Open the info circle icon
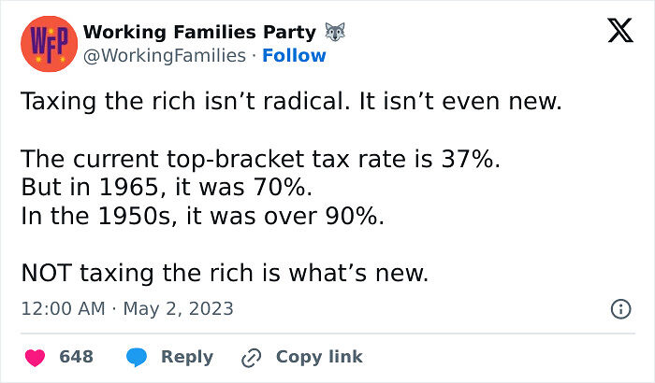 click(619, 308)
